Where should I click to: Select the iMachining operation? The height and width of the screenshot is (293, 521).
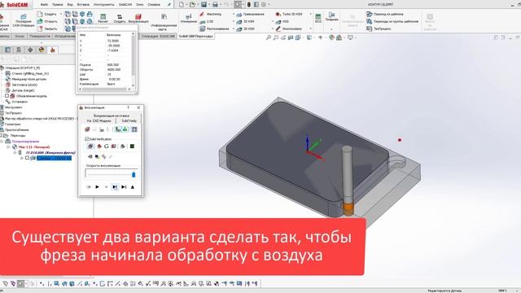pyautogui.click(x=211, y=15)
